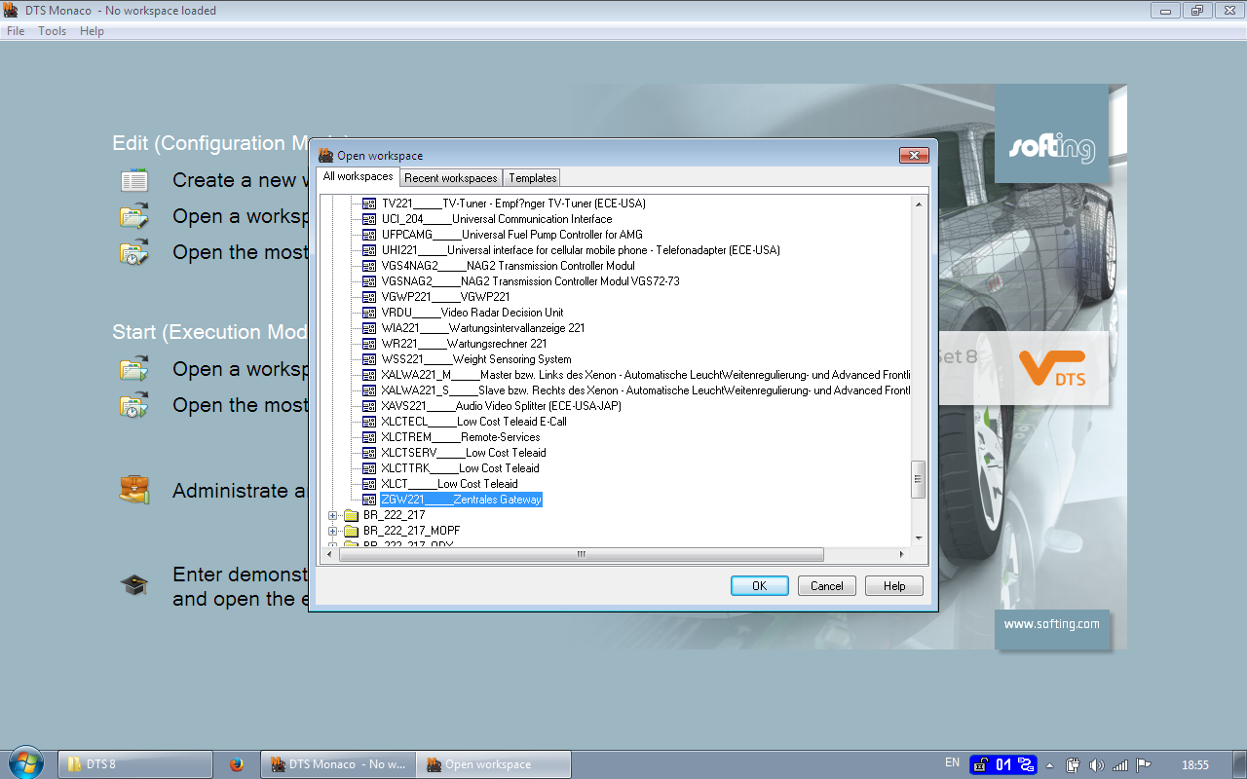The width and height of the screenshot is (1247, 779).
Task: Click the XALWA221_M workspace icon
Action: [369, 375]
